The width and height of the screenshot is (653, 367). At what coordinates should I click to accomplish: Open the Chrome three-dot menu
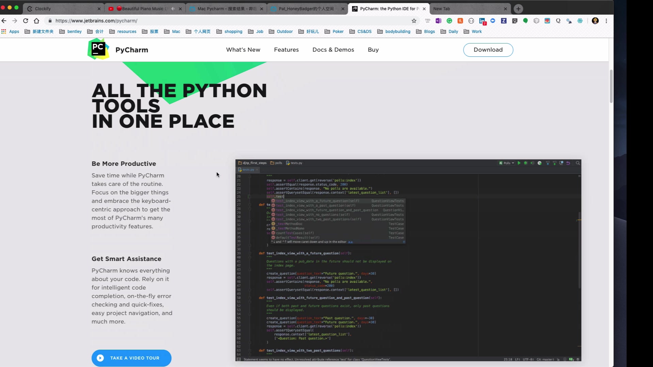point(606,21)
